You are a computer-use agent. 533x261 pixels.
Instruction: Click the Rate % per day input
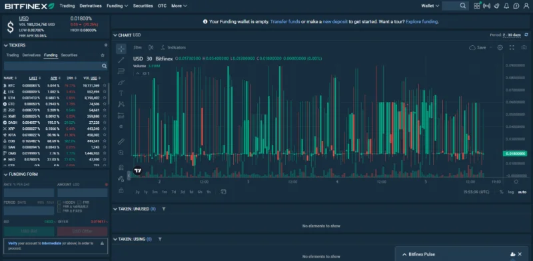pos(29,192)
